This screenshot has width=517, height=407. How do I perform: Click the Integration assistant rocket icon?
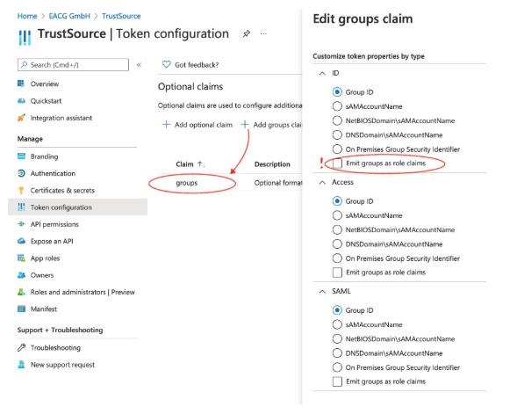(21, 118)
